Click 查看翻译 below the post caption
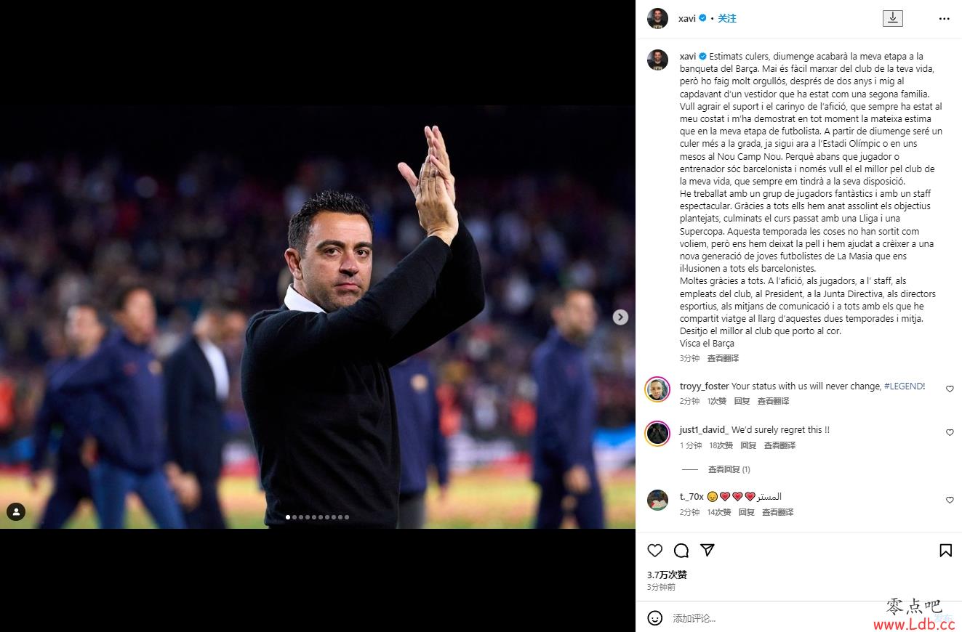This screenshot has width=962, height=632. 723,358
